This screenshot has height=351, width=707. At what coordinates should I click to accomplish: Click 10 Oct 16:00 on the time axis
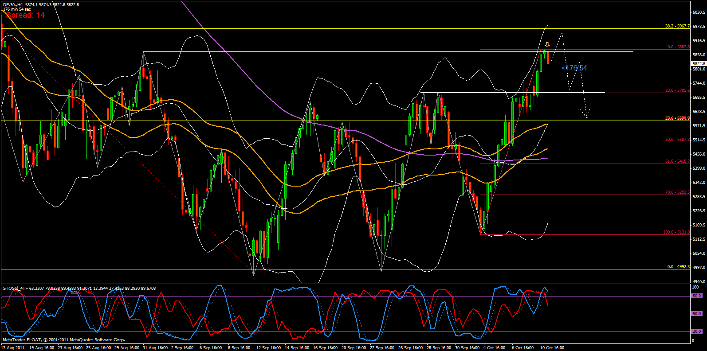pyautogui.click(x=552, y=348)
